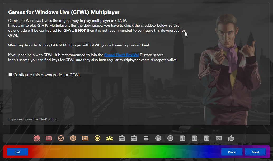The image size is (273, 161).
Task: Click the radio icon beside the grid icon
Action: coord(134,138)
